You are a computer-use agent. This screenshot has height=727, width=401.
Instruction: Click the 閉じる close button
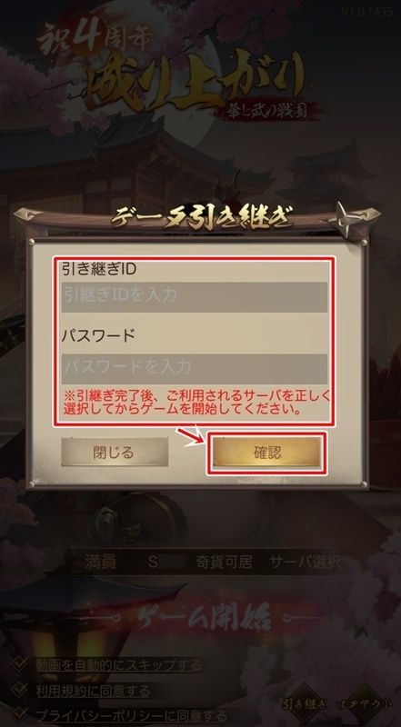(x=115, y=452)
